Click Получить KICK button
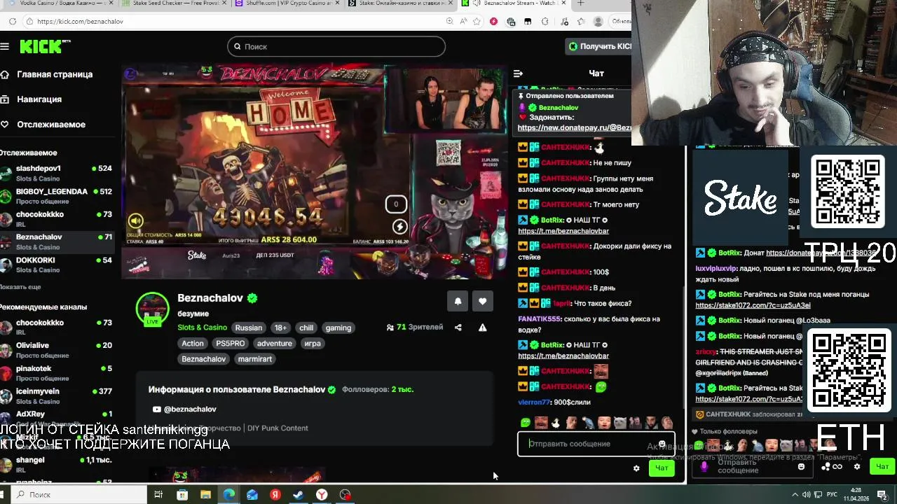 tap(599, 46)
